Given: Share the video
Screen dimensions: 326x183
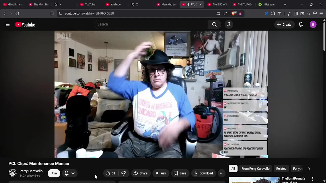Looking at the screenshot, I should 140,173.
